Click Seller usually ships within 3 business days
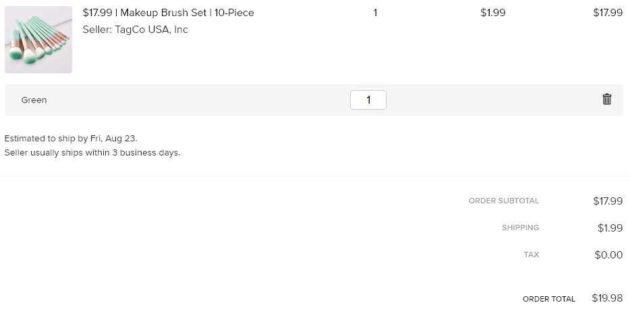Screen dimensions: 630x309 [92, 153]
